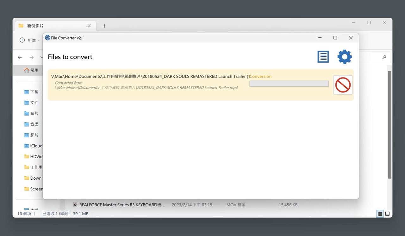Minimize the File Converter window
The image size is (405, 236).
[x=320, y=38]
